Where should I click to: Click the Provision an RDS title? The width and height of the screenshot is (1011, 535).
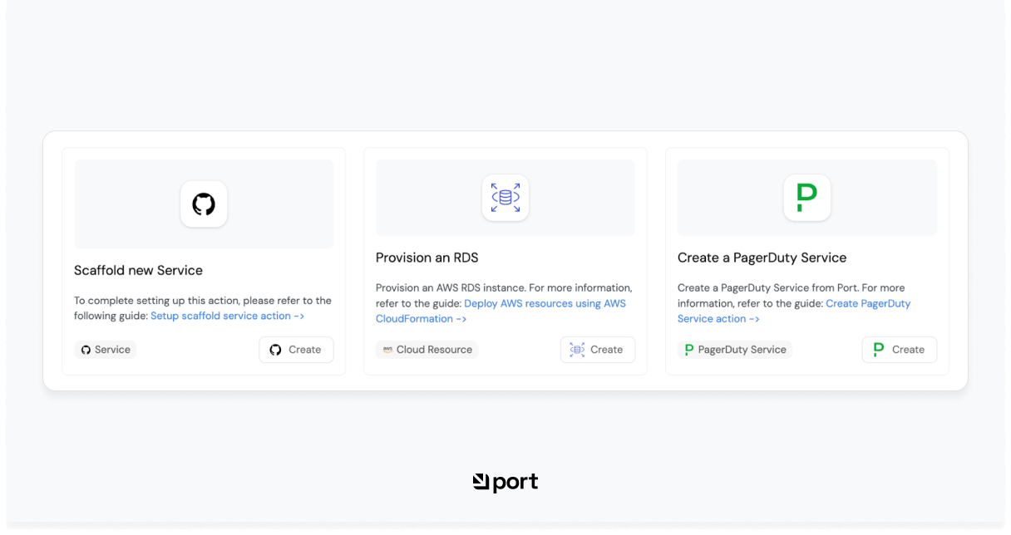[x=427, y=258]
